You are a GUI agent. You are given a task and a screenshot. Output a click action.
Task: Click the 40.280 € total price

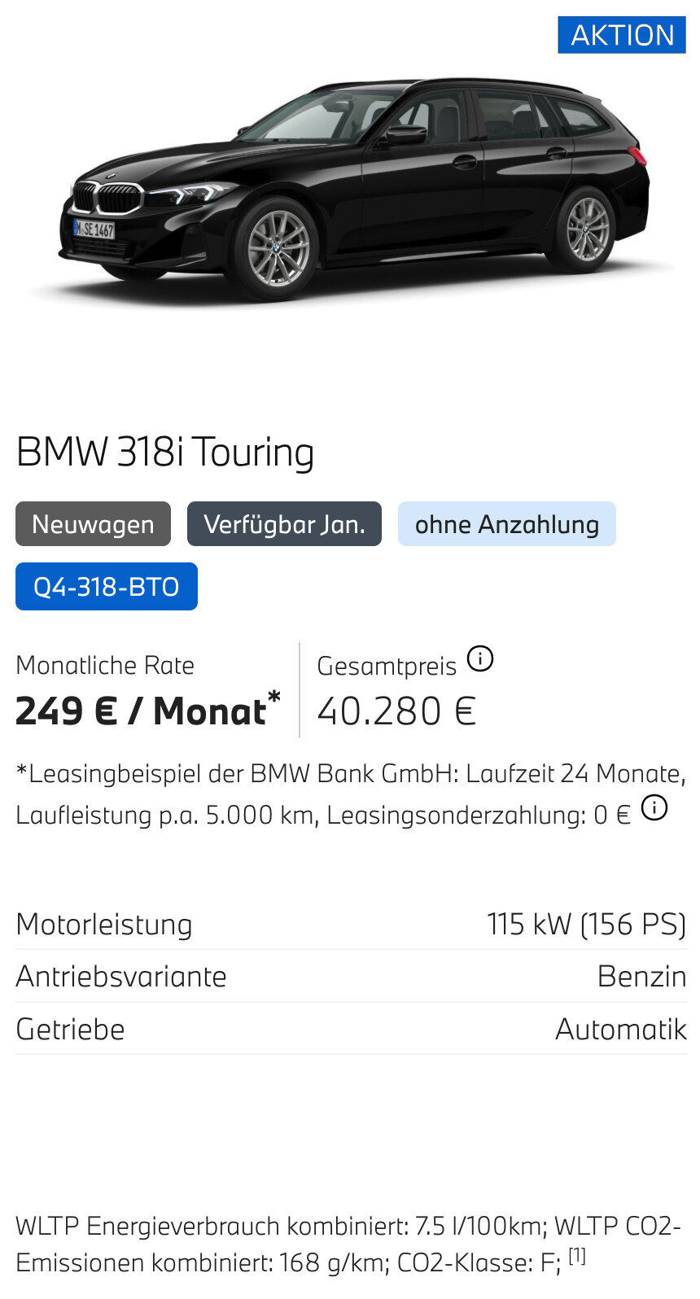pos(396,711)
